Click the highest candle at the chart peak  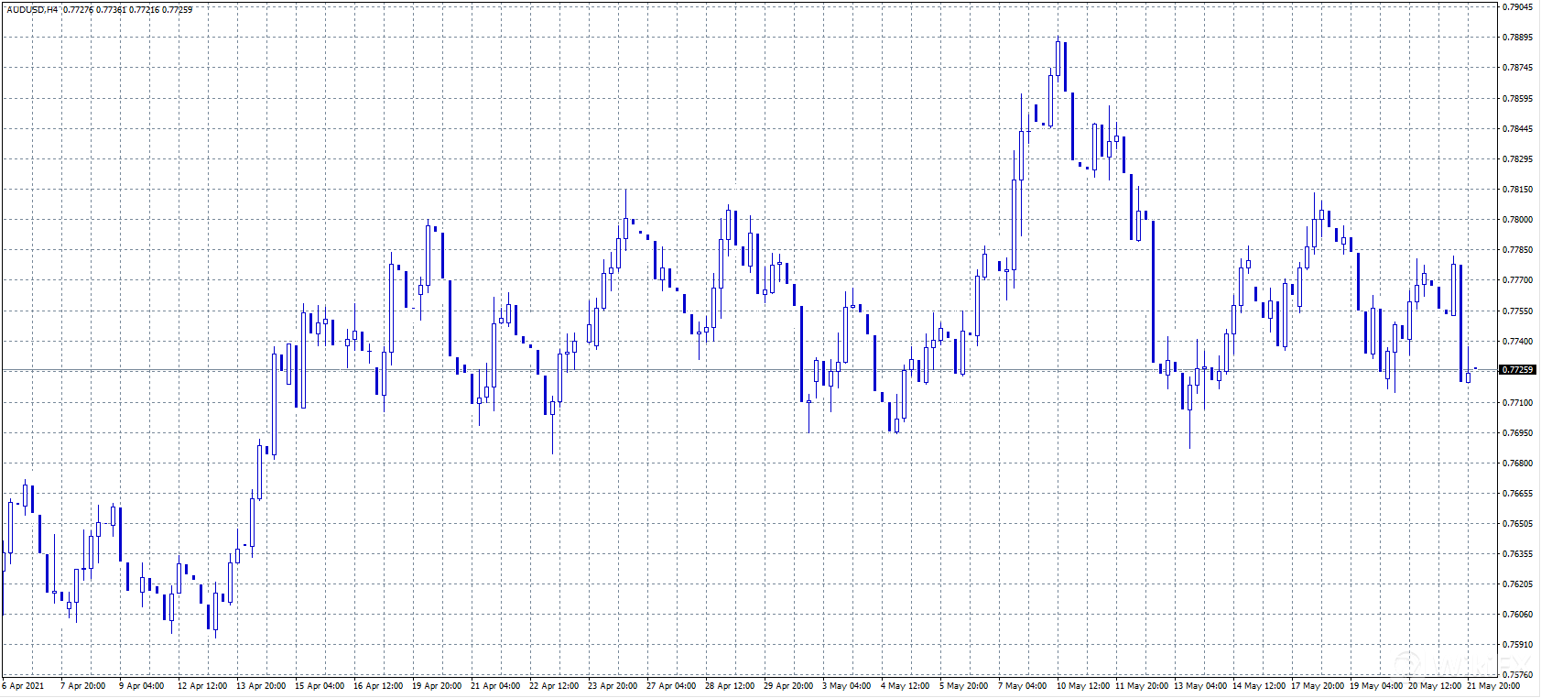(1058, 58)
